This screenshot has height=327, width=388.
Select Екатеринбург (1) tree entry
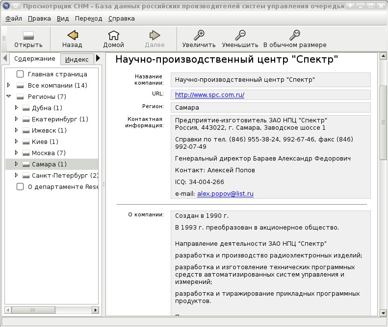pyautogui.click(x=60, y=119)
